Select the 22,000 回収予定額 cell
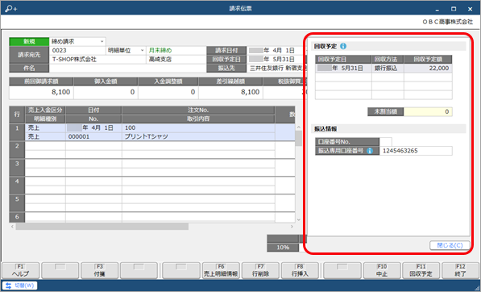Screen dimensions: 481x292 click(x=428, y=69)
